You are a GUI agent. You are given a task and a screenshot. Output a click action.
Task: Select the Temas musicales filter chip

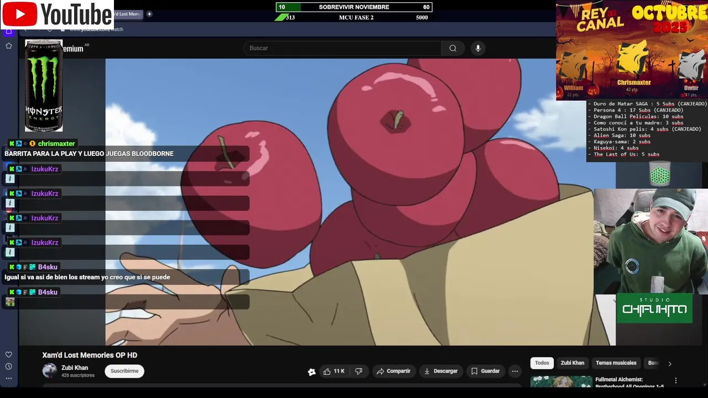pyautogui.click(x=616, y=363)
